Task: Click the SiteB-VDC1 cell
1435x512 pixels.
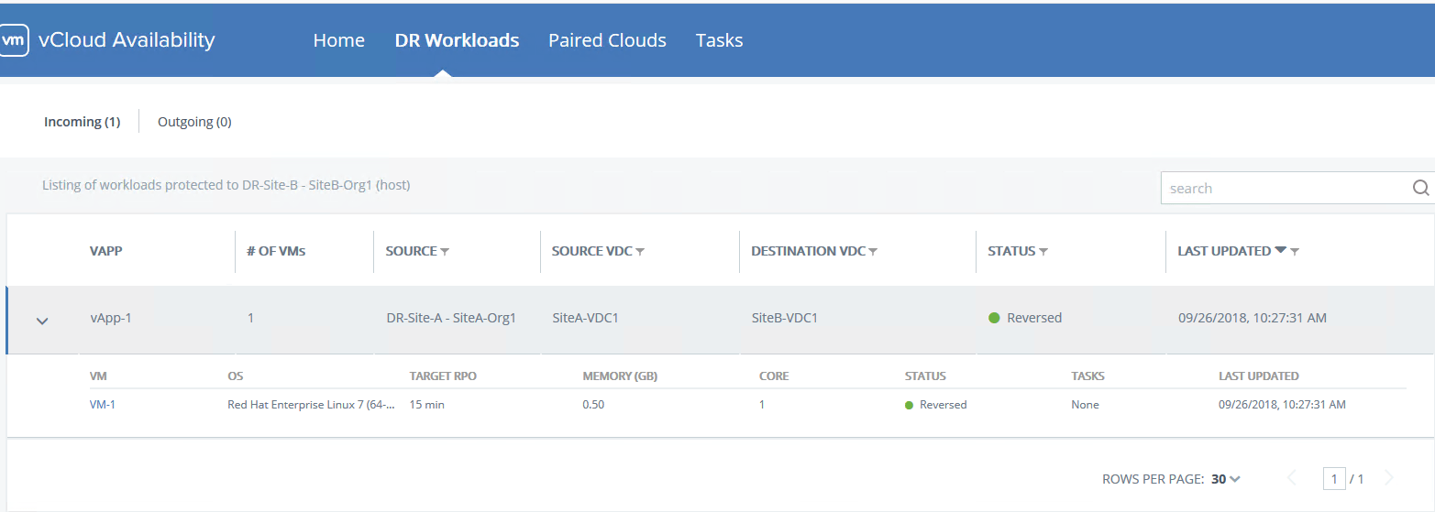Action: click(x=784, y=318)
